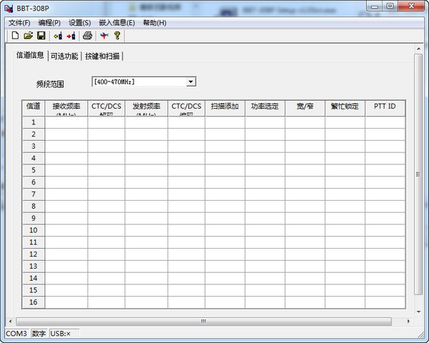This screenshot has width=429, height=343.
Task: Click the New file toolbar icon
Action: (x=15, y=36)
